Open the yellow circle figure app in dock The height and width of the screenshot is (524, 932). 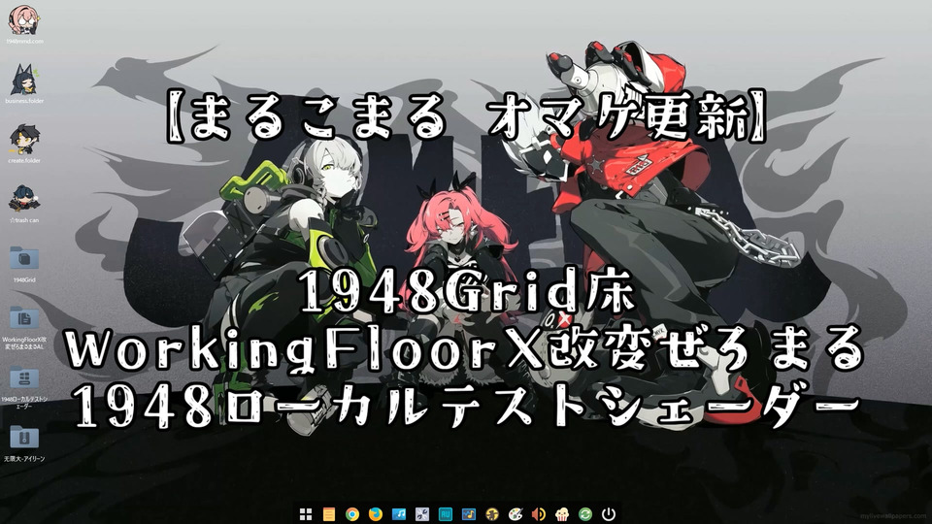tap(491, 514)
